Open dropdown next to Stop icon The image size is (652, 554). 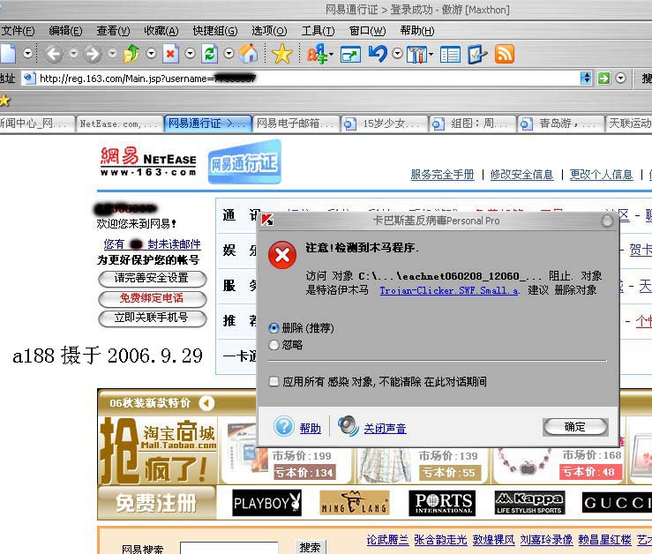tap(190, 53)
